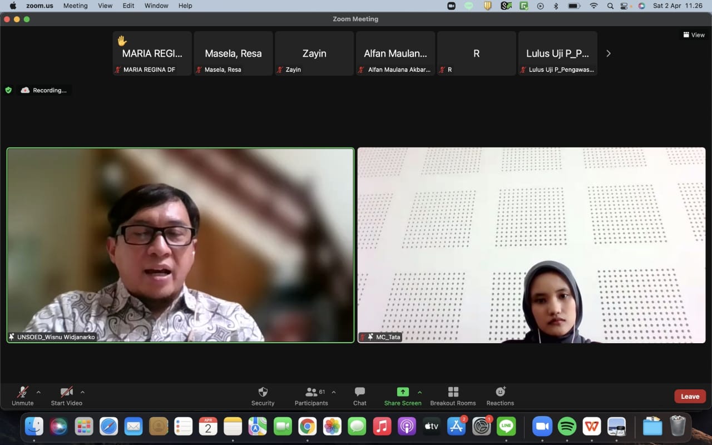Viewport: 712px width, 445px height.
Task: Select the MARIA REGINA DF participant thumbnail
Action: 152,53
